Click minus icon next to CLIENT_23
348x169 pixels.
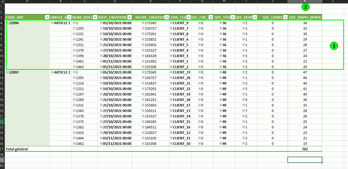click(x=171, y=72)
